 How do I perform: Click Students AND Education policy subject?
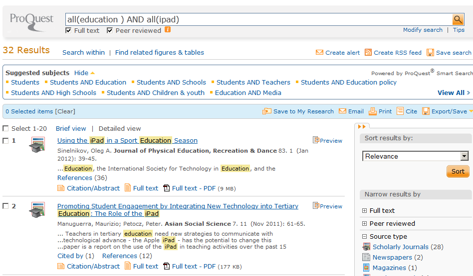[x=348, y=82]
